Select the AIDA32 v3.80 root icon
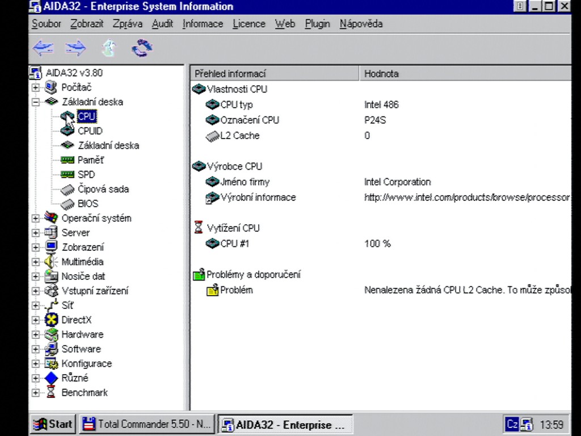581x436 pixels. (36, 73)
